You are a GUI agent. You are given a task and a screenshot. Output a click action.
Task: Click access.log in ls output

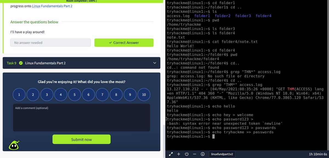178,16
